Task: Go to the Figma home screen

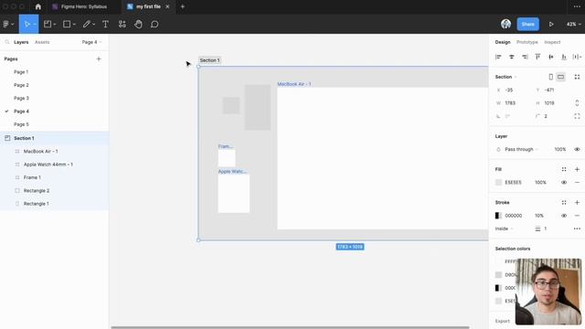Action: pyautogui.click(x=38, y=6)
